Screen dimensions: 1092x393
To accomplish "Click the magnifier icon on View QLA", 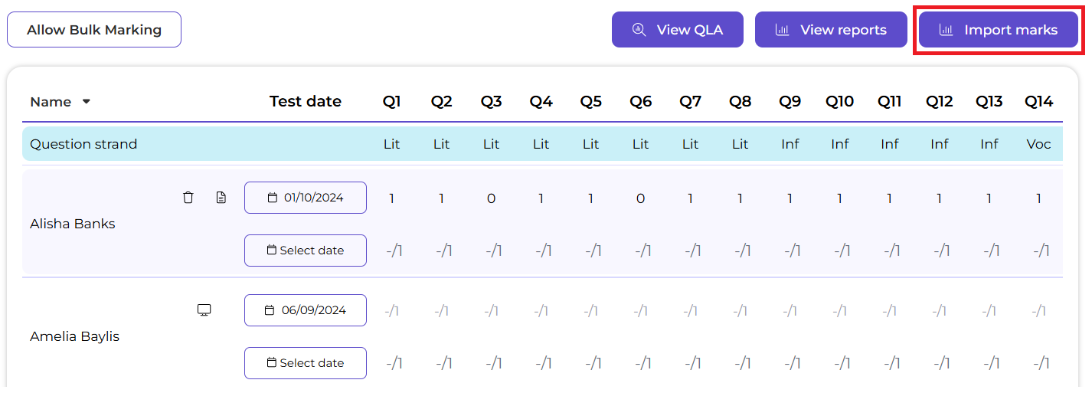I will click(x=639, y=30).
